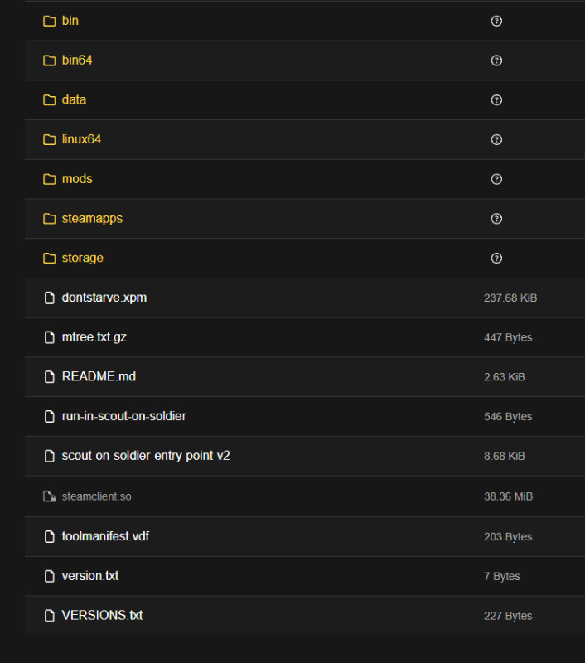Click the dontstarve.xpm file icon
Viewport: 585px width, 663px height.
[49, 298]
